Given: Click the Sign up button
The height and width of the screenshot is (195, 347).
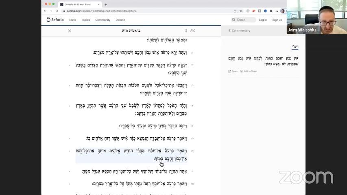Looking at the screenshot, I should pyautogui.click(x=277, y=20).
